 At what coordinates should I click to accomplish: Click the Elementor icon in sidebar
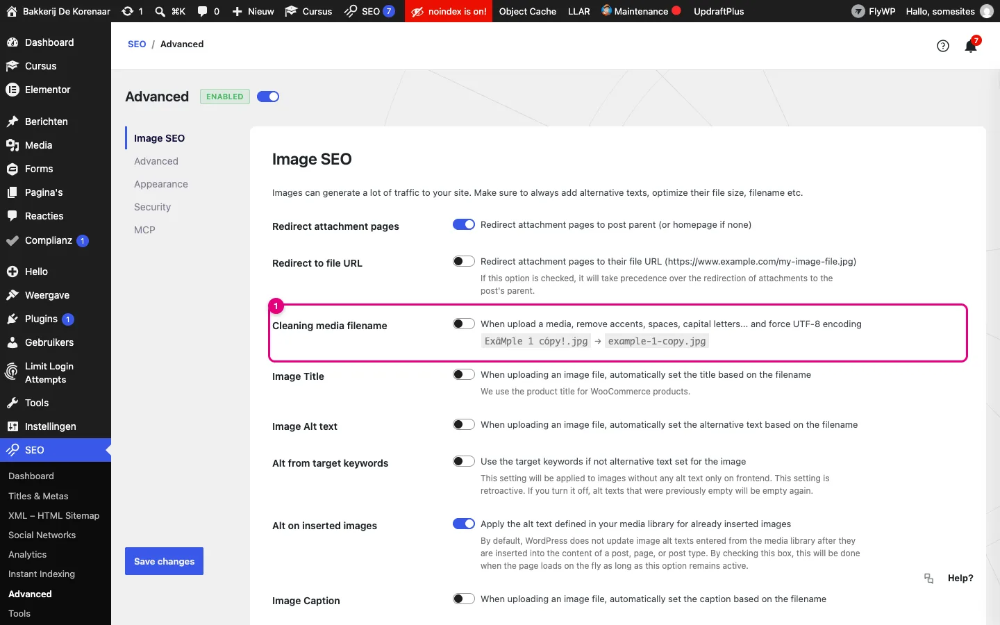pyautogui.click(x=12, y=90)
